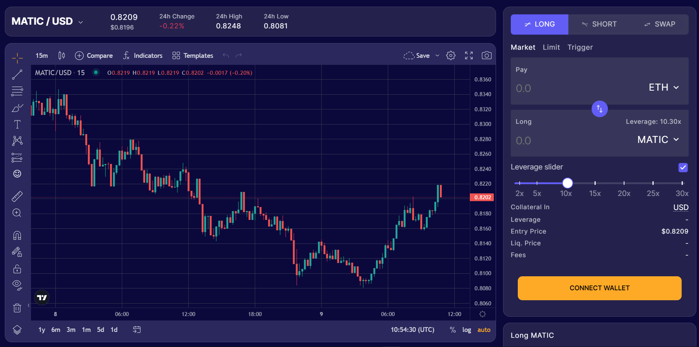Image resolution: width=699 pixels, height=347 pixels.
Task: Select the trend line drawing tool
Action: (17, 75)
